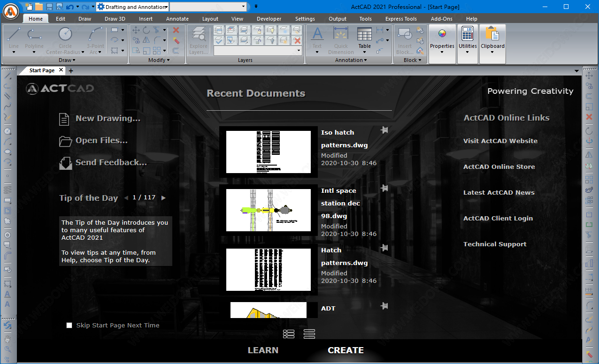Toggle Skip Start Page Next Time checkbox
This screenshot has width=599, height=364.
(69, 325)
